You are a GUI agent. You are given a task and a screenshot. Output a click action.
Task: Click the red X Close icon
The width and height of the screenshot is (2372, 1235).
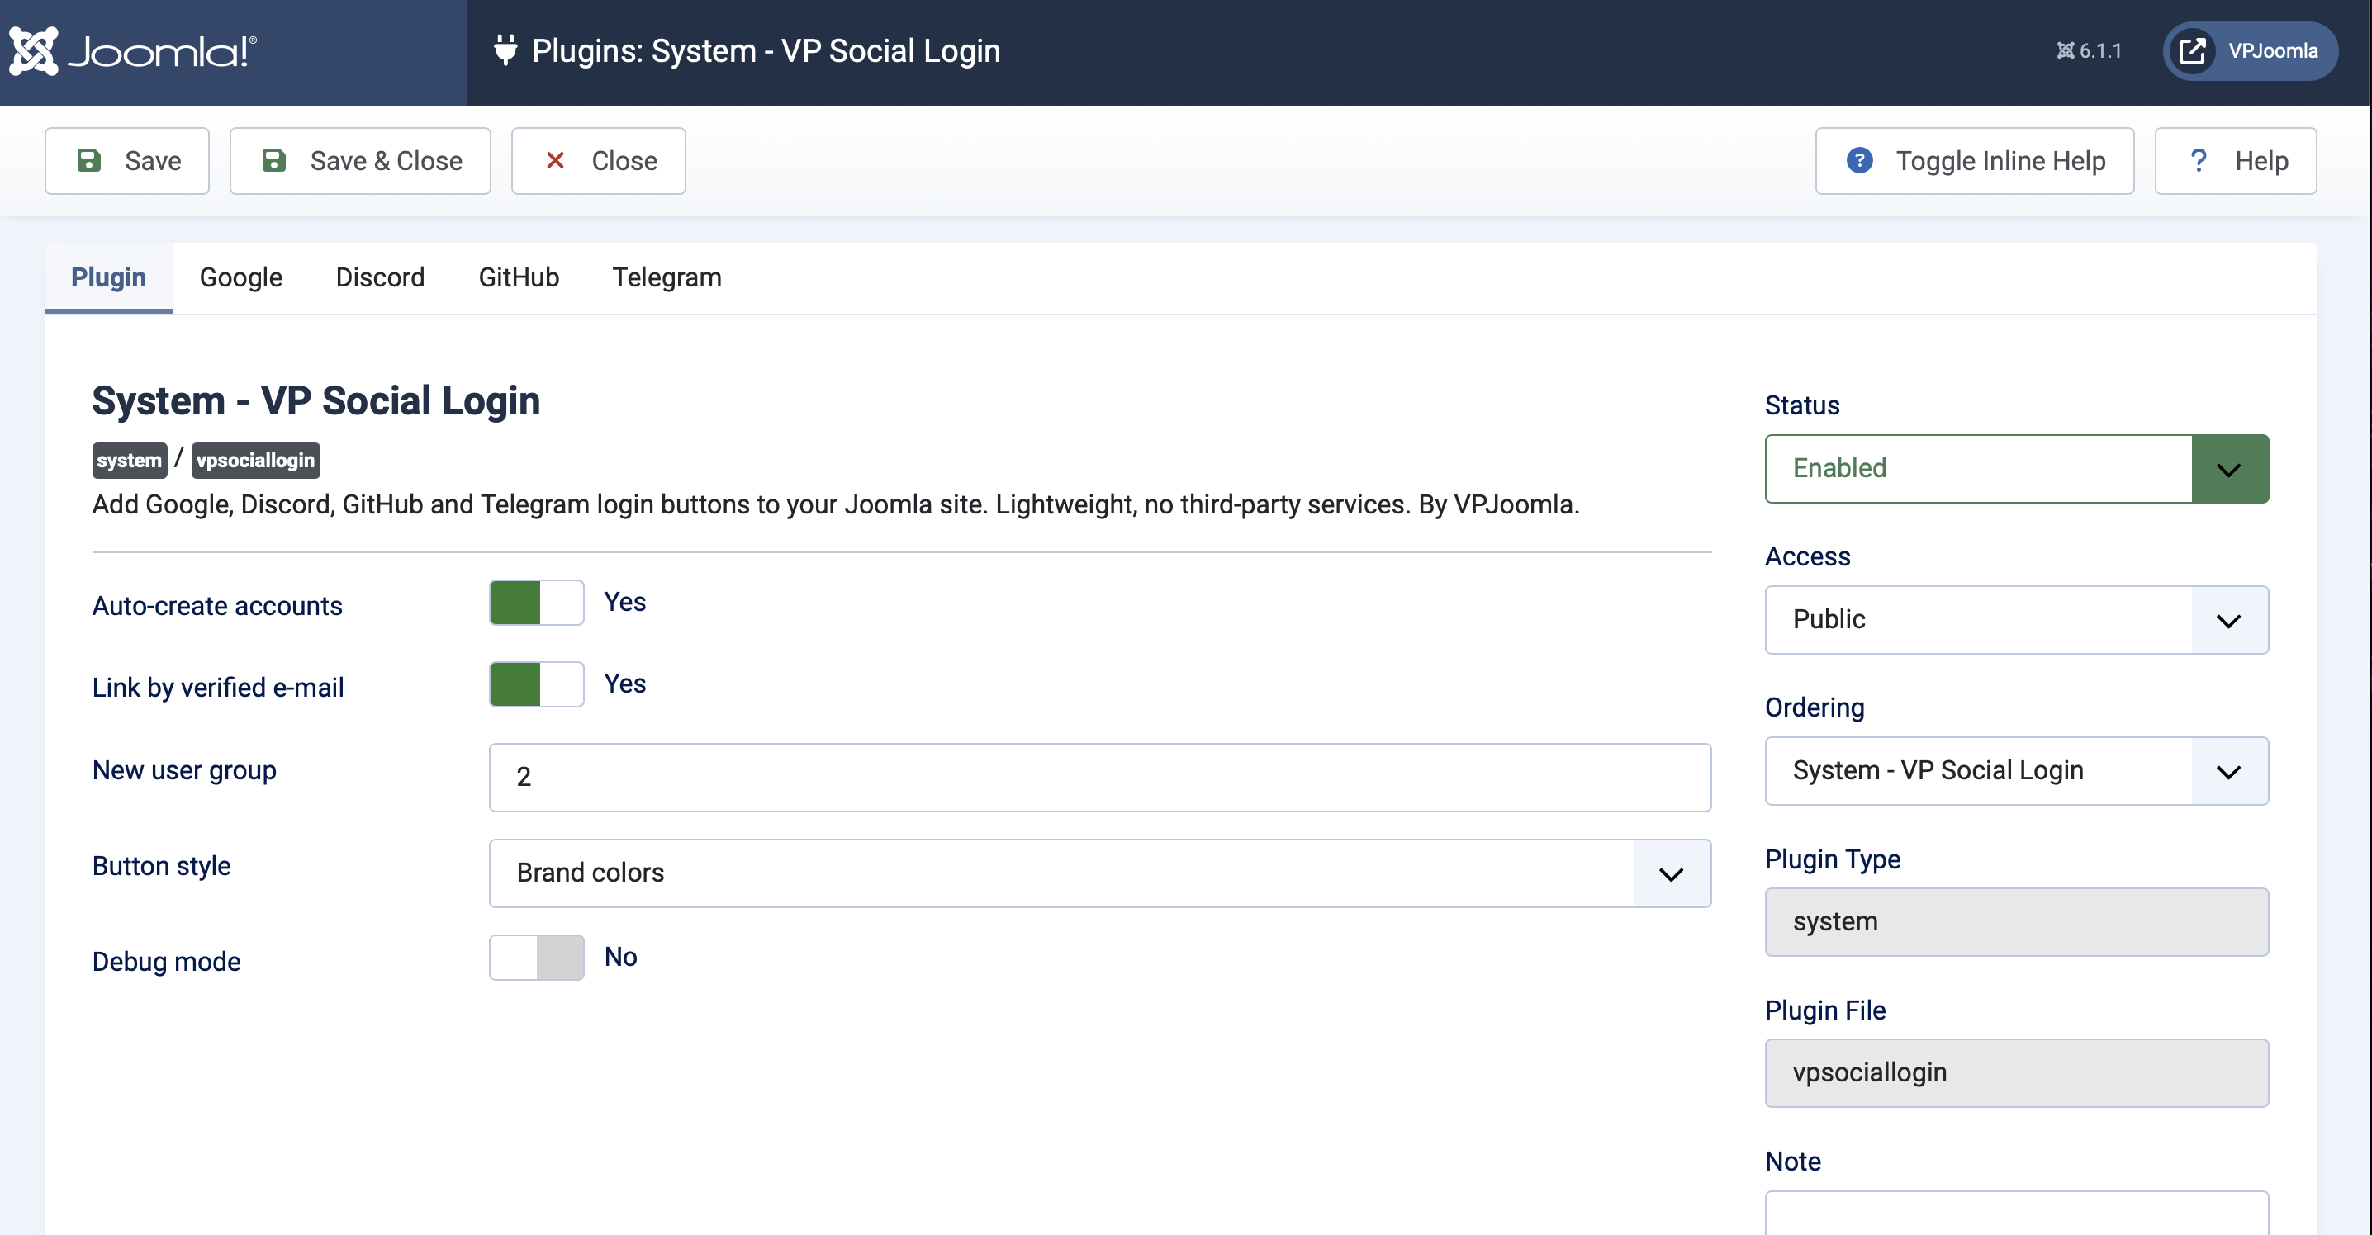(554, 160)
